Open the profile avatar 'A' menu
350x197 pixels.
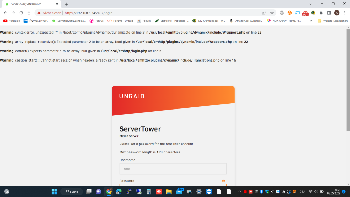tap(337, 13)
